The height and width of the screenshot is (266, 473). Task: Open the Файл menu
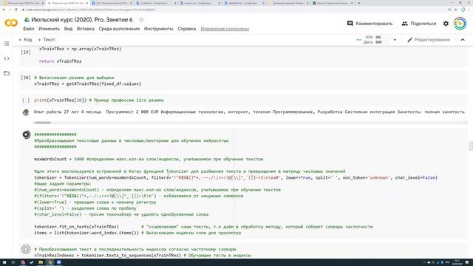(x=28, y=29)
